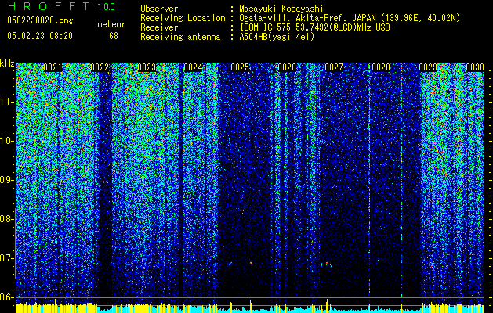The width and height of the screenshot is (493, 313).
Task: Click the 0826 time marker
Action: tap(287, 67)
